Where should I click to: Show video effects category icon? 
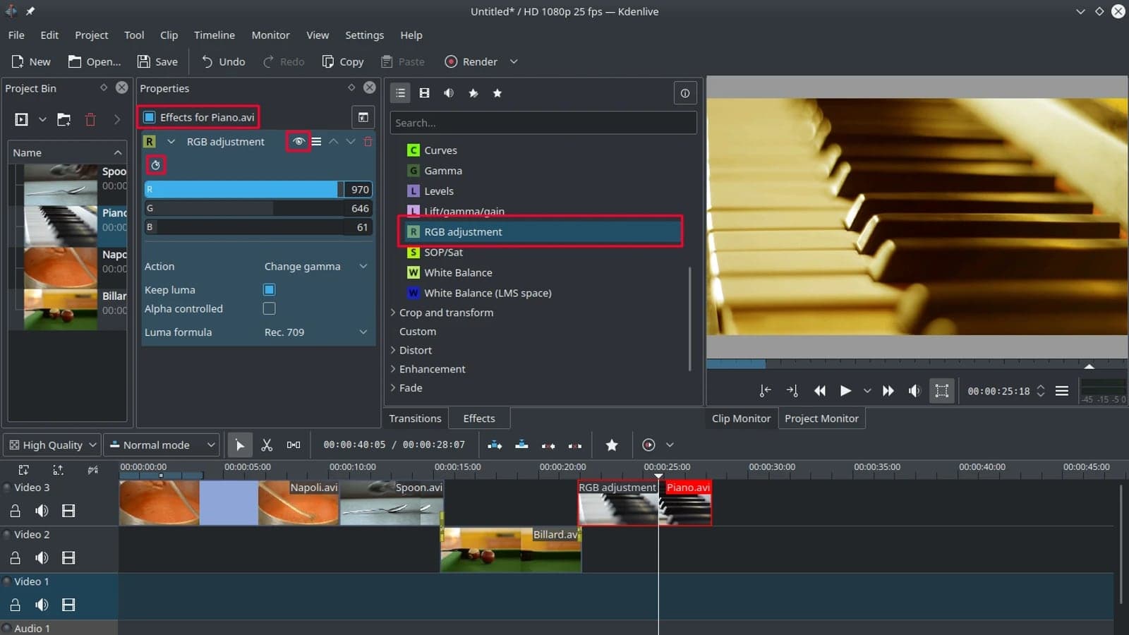(x=424, y=93)
